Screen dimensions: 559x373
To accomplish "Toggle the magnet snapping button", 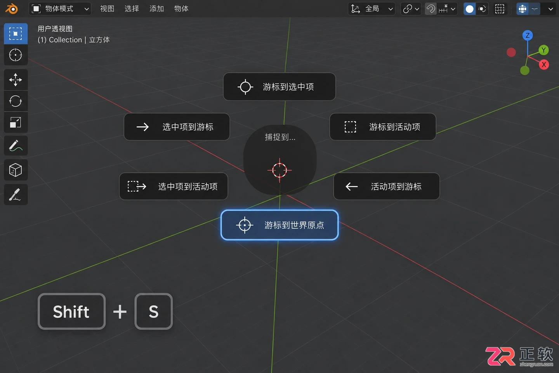I will [x=431, y=9].
